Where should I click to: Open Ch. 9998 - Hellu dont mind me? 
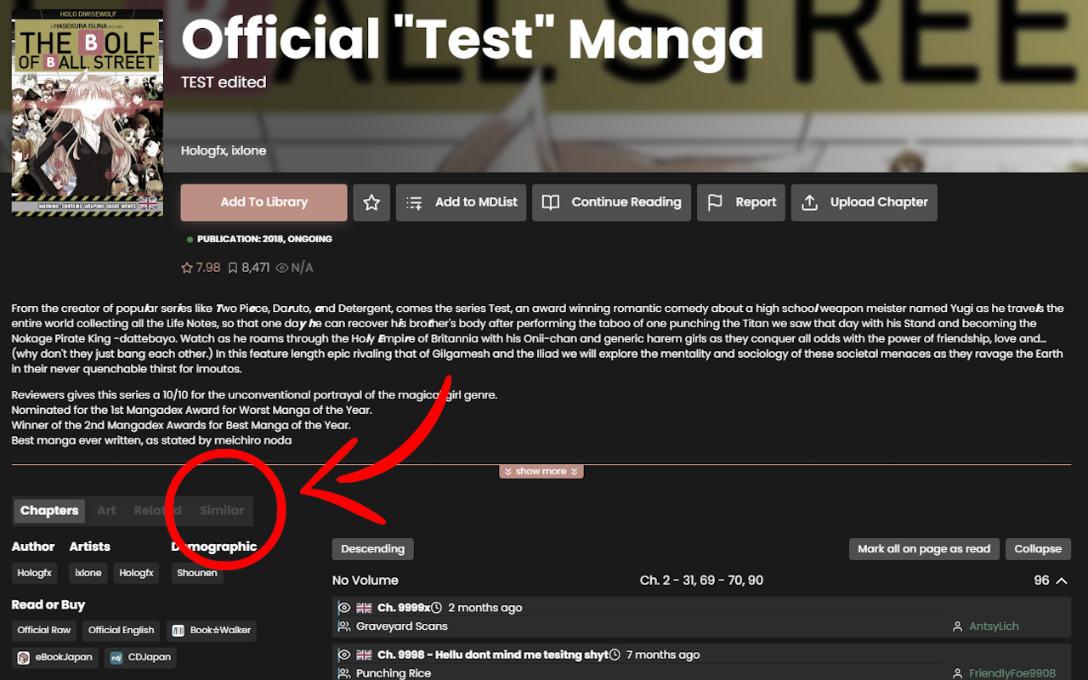click(x=493, y=654)
